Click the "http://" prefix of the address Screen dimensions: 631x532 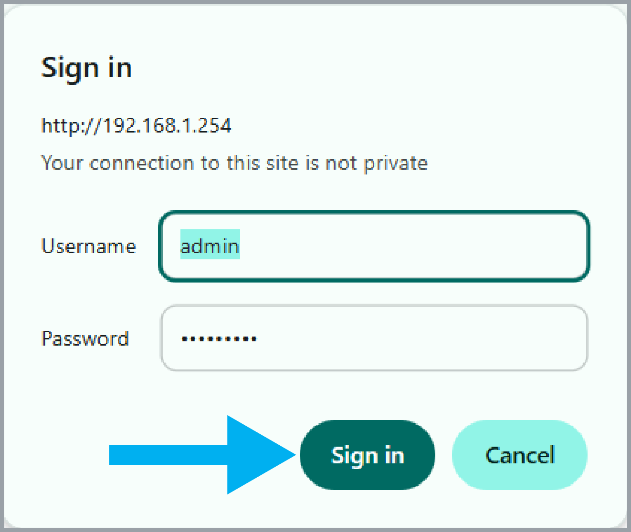tap(72, 126)
